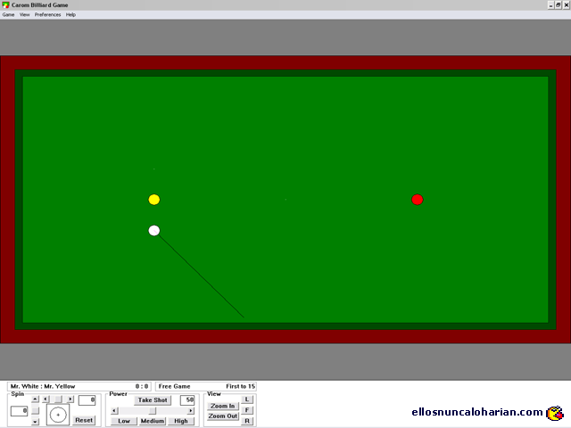Click the power value input field
Screen dimensions: 571x428
point(187,400)
